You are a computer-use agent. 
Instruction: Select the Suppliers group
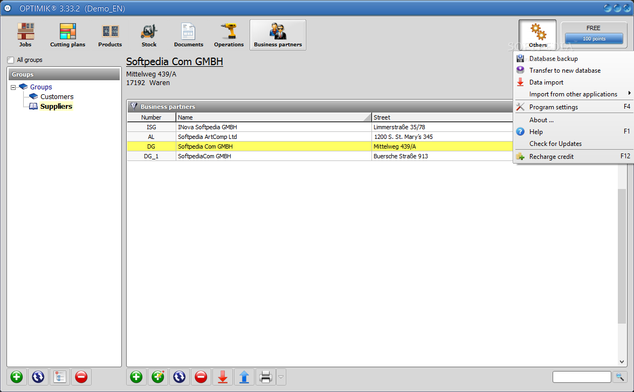click(x=56, y=107)
